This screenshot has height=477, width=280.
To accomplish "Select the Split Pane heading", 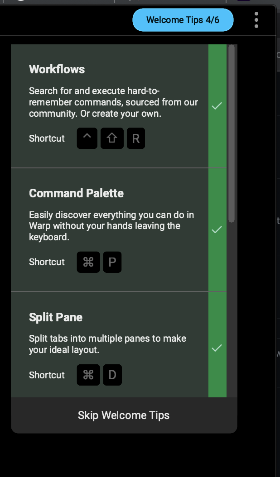I will (x=55, y=317).
